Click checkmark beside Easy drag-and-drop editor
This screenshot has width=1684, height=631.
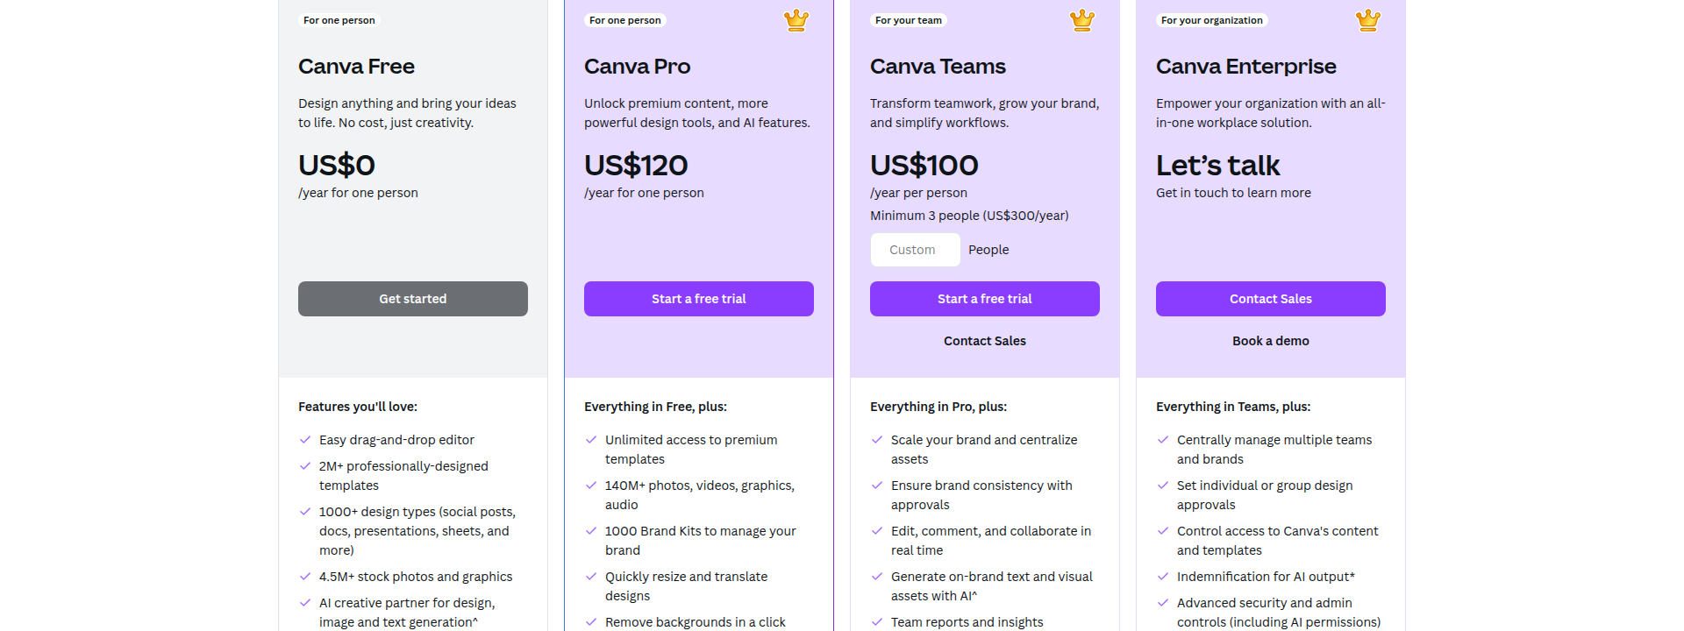(x=305, y=439)
